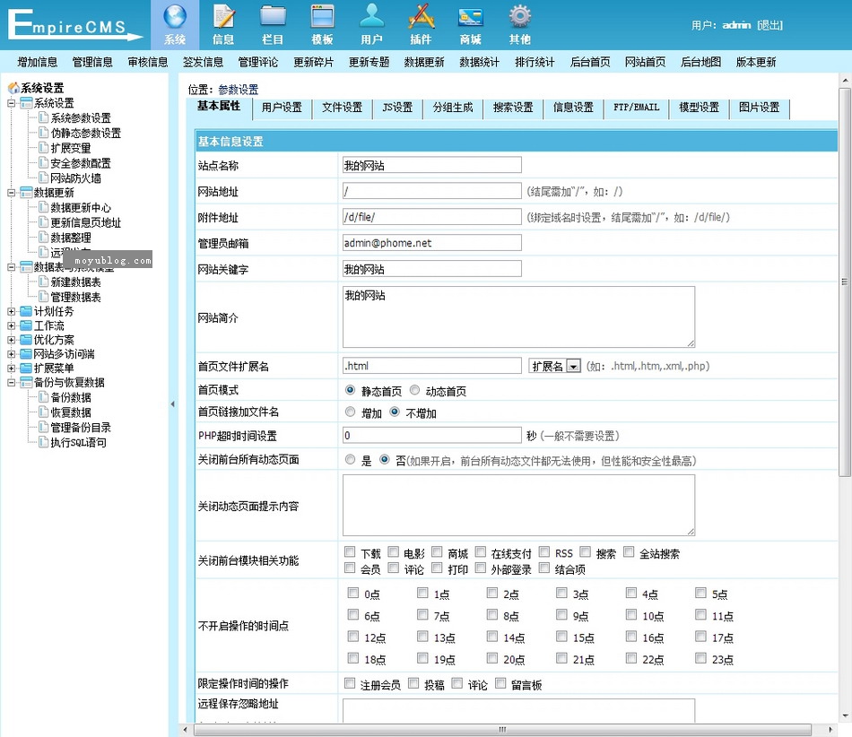Check the 下载 module checkbox
The image size is (852, 737).
(x=350, y=551)
